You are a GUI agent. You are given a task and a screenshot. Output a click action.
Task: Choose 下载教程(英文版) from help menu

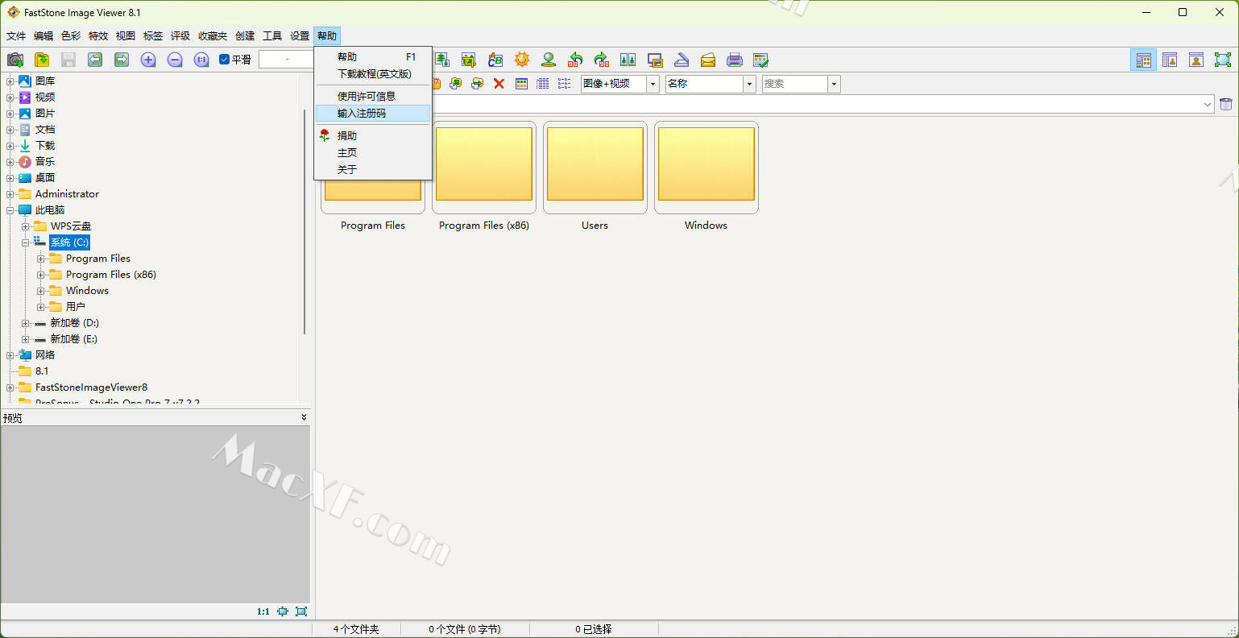click(373, 74)
